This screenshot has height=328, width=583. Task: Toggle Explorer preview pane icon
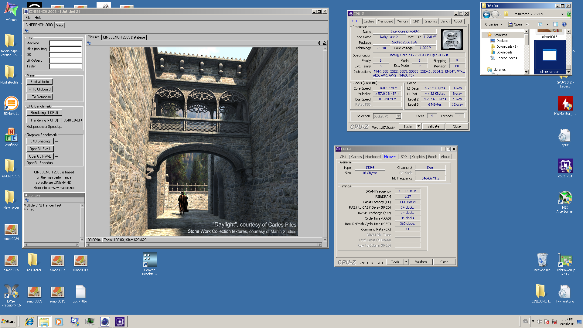click(556, 24)
